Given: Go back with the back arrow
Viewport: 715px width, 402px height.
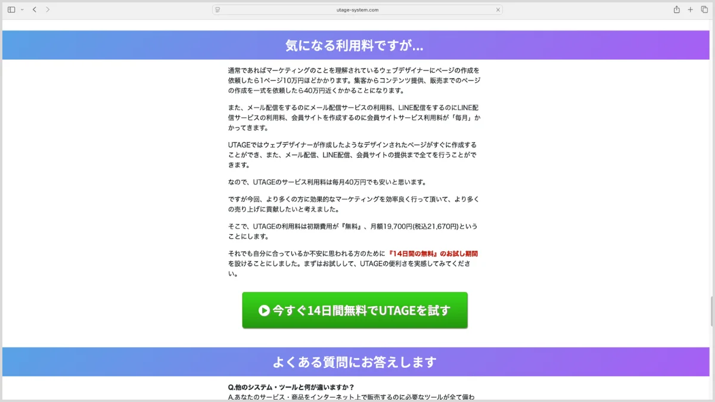Looking at the screenshot, I should 35,10.
